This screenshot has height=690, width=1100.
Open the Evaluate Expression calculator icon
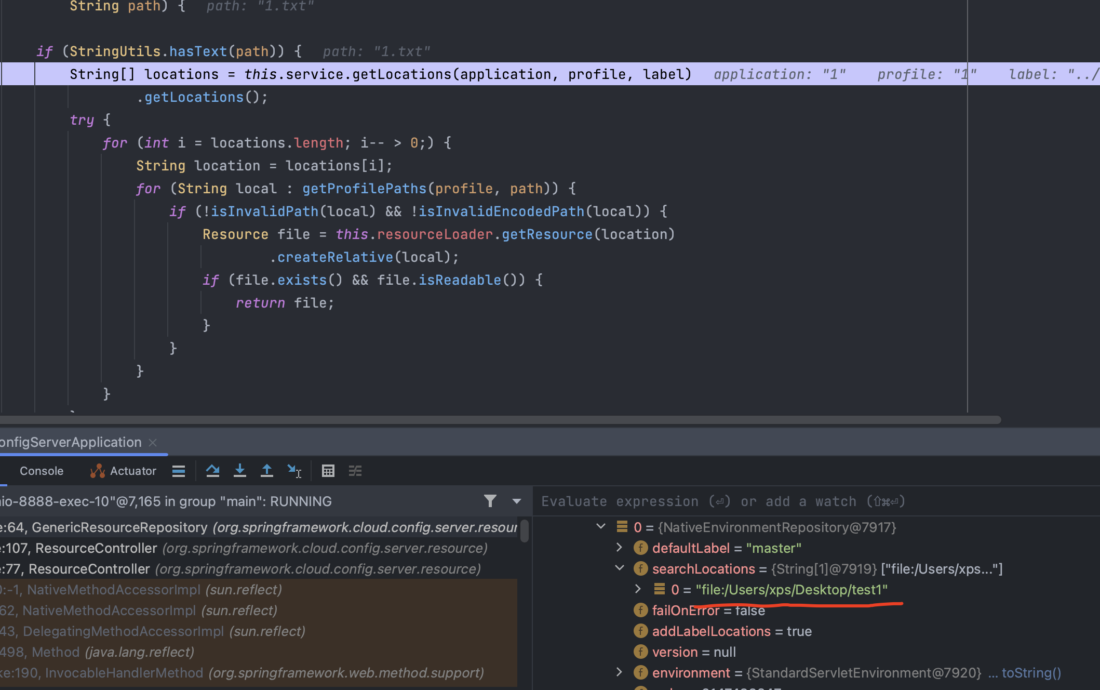tap(328, 471)
